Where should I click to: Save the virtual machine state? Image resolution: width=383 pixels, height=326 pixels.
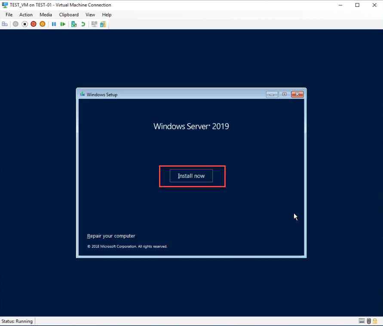click(x=43, y=24)
